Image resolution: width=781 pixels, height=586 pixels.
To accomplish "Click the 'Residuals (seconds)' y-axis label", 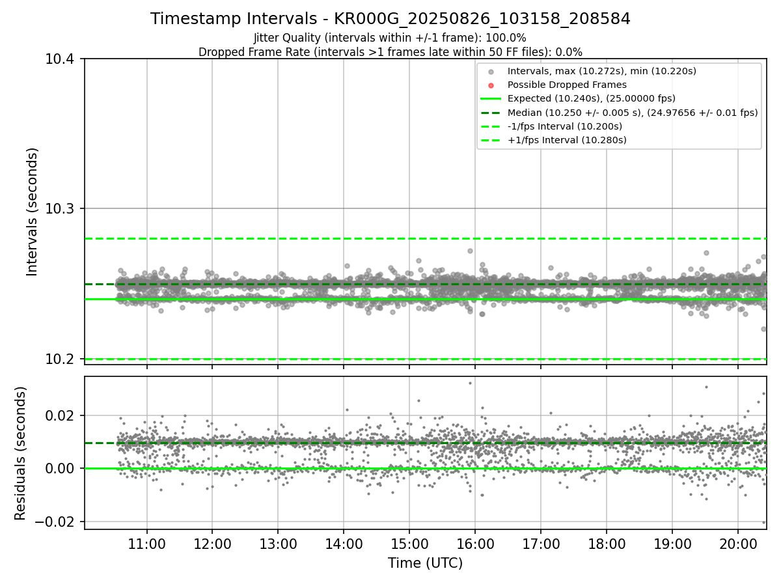I will tap(20, 453).
